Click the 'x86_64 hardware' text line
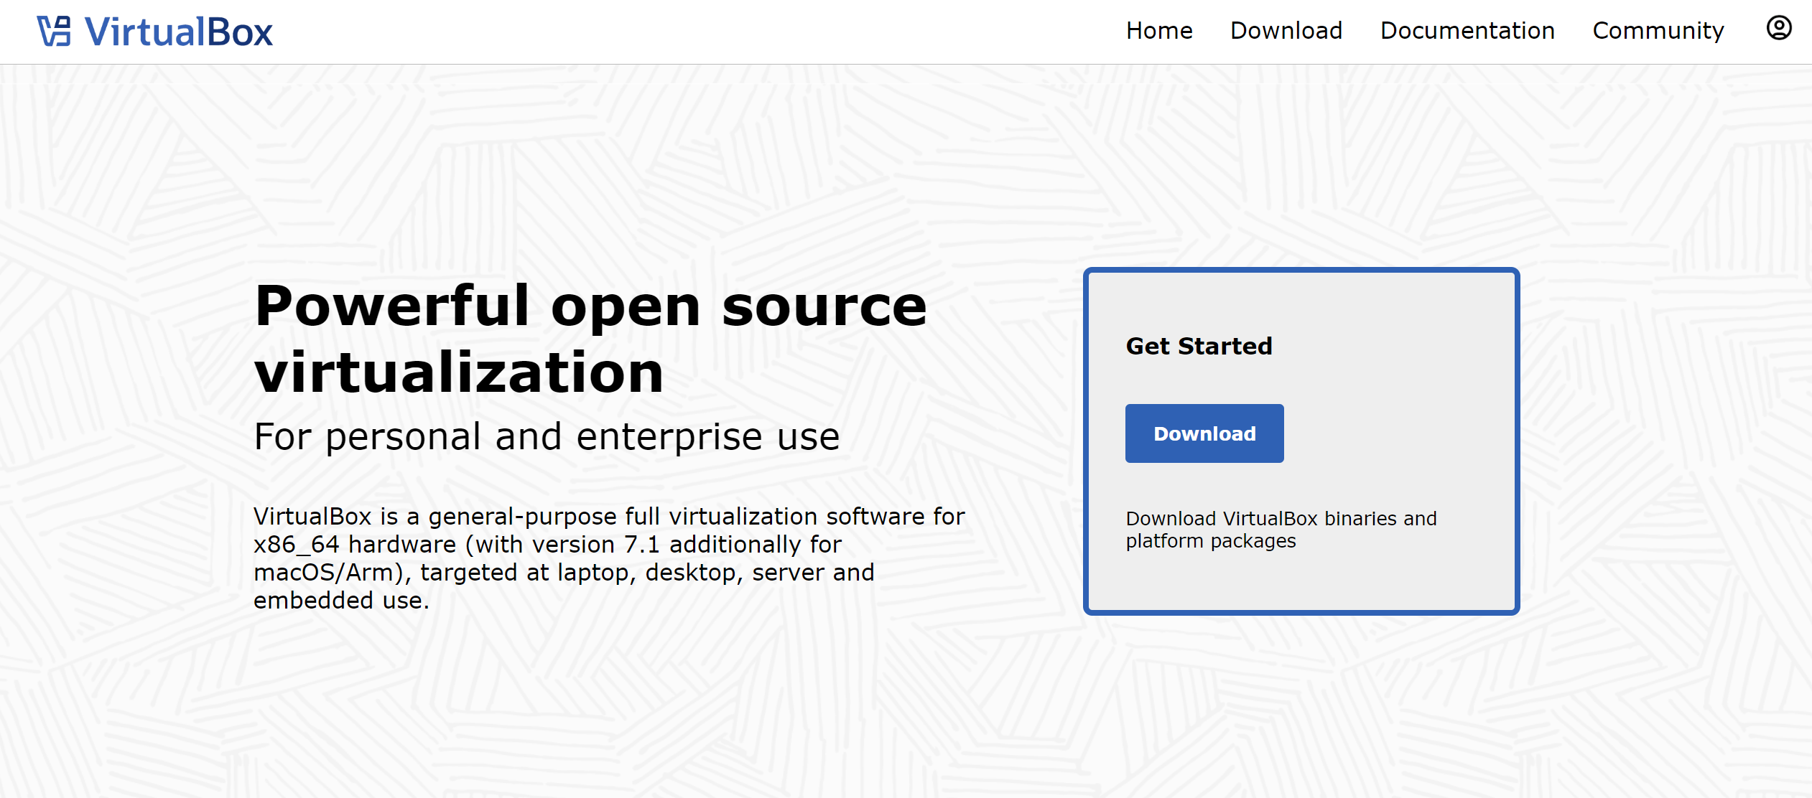 (355, 545)
